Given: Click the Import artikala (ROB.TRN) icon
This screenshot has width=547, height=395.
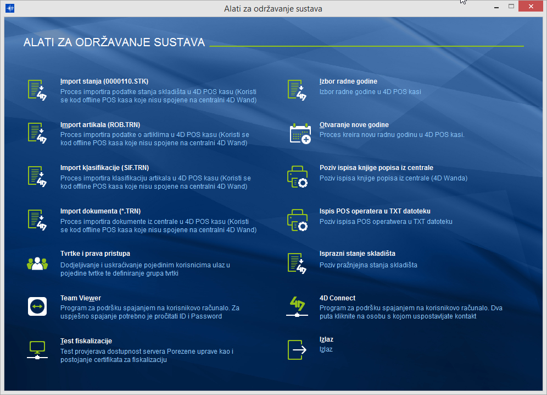Looking at the screenshot, I should click(37, 133).
